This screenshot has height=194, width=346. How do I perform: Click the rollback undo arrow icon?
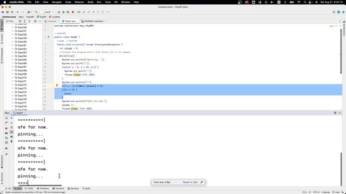pyautogui.click(x=108, y=12)
